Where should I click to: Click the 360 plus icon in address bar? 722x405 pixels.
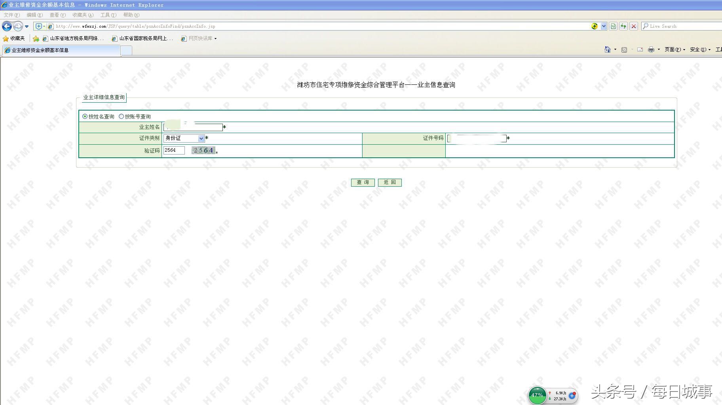point(594,26)
